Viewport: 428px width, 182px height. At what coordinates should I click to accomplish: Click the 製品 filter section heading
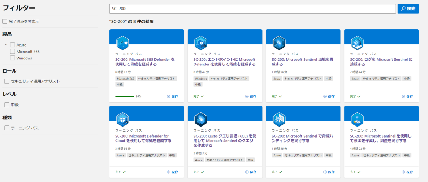[7, 34]
